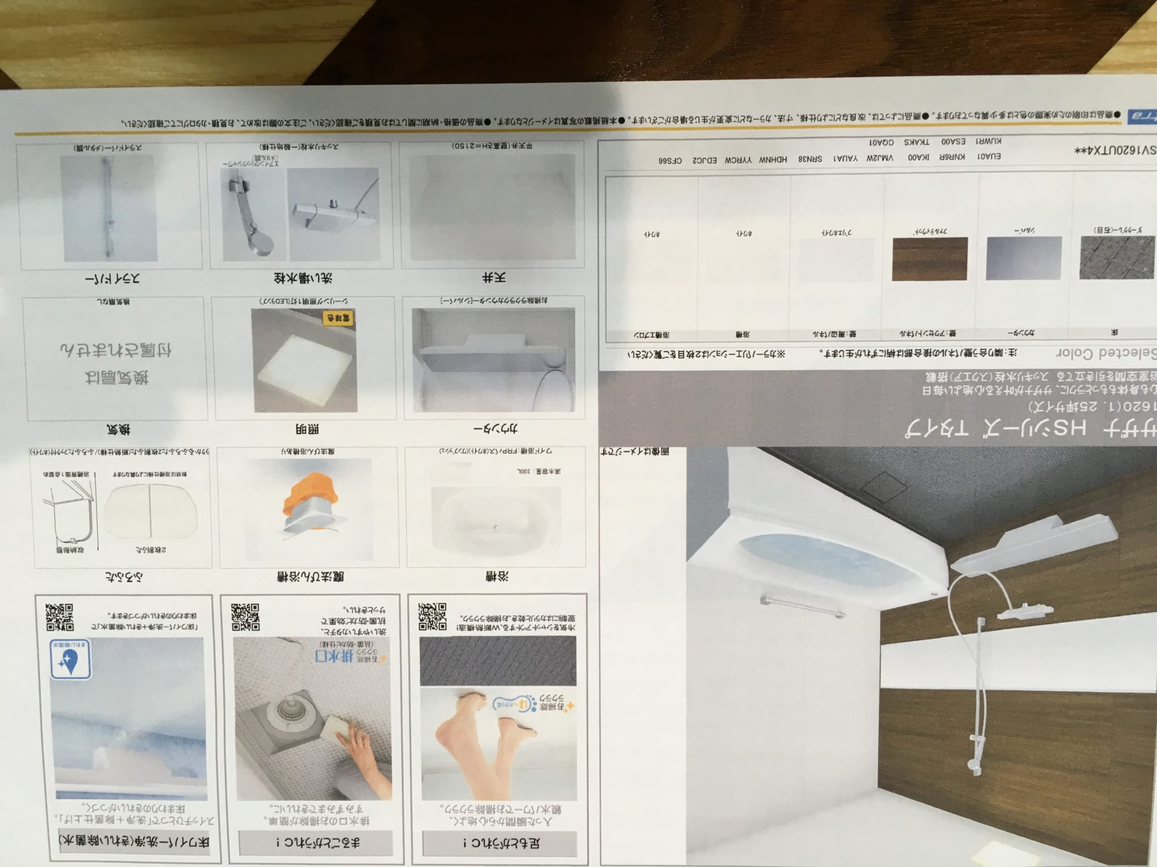Click the code CFS66
Image resolution: width=1157 pixels, height=867 pixels.
[x=669, y=161]
